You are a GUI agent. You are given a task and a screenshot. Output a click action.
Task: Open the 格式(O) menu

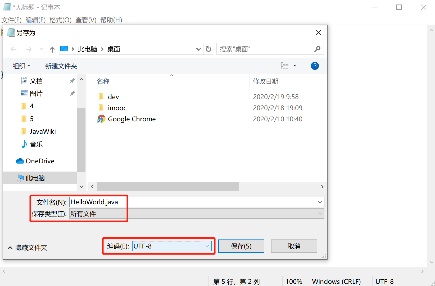61,20
